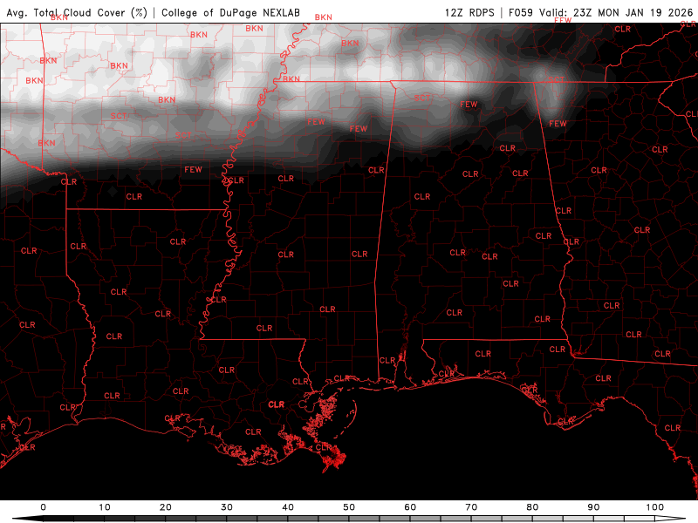Click the "FEW" label in Arkansas

[193, 169]
